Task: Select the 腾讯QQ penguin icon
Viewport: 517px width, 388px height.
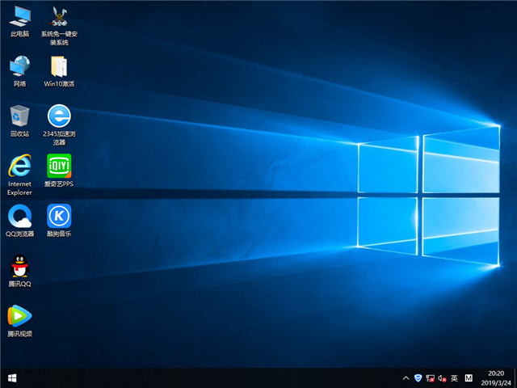Action: [x=19, y=266]
